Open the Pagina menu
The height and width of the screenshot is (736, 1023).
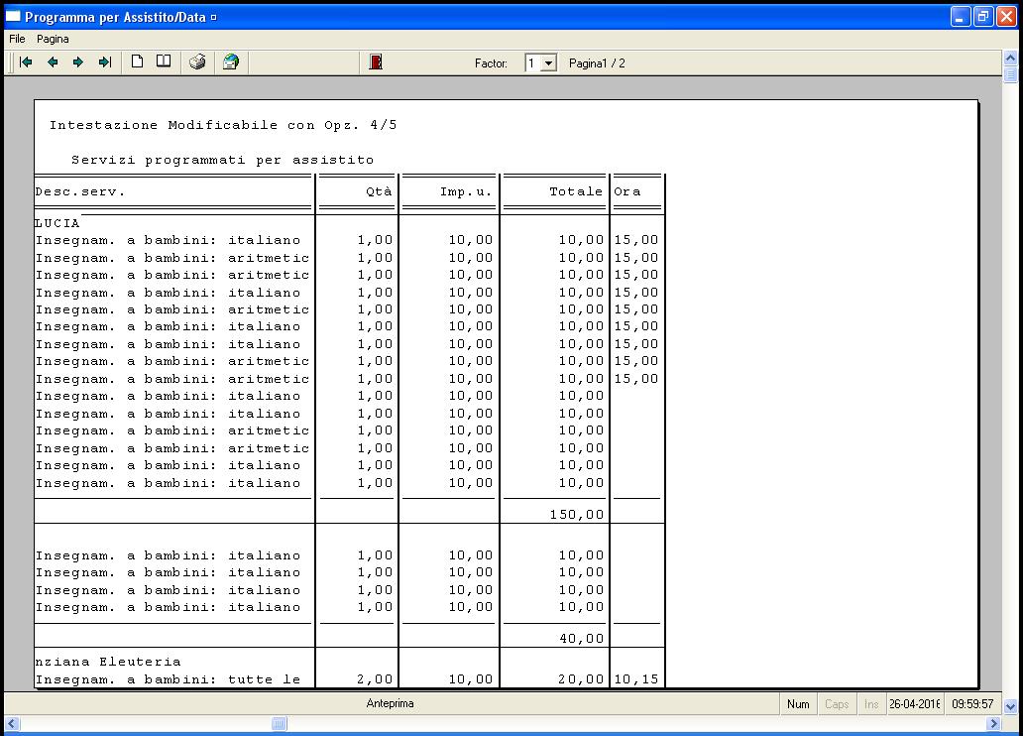53,40
